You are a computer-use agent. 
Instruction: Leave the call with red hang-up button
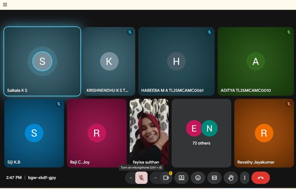click(260, 178)
